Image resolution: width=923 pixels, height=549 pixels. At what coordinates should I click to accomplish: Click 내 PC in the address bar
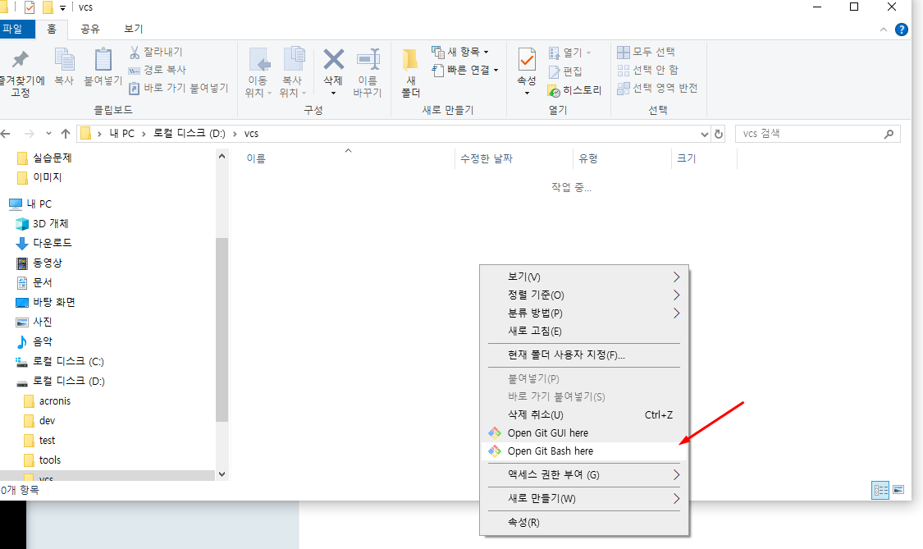pyautogui.click(x=122, y=134)
